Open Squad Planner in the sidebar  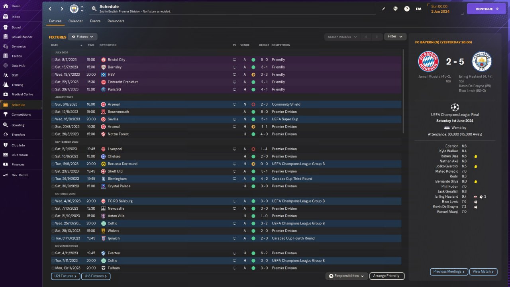tap(21, 37)
